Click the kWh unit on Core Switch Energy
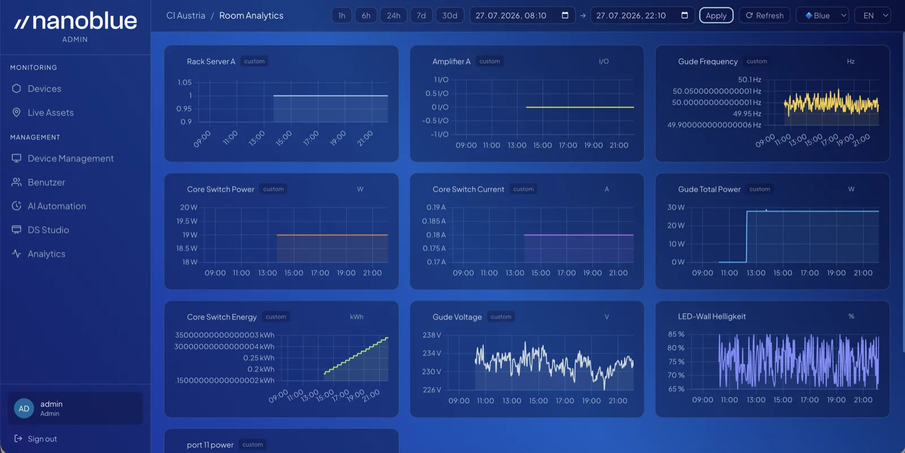905x453 pixels. pyautogui.click(x=356, y=317)
